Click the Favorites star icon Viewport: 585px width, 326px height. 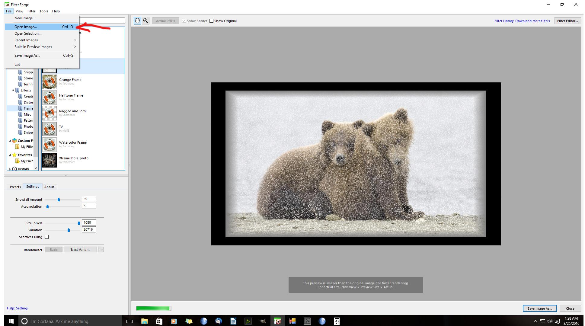[x=14, y=155]
